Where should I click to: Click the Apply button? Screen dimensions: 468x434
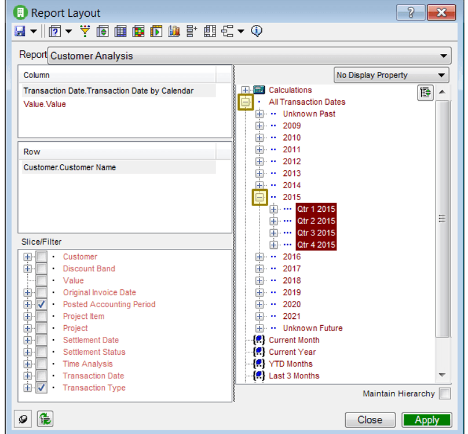pyautogui.click(x=427, y=420)
